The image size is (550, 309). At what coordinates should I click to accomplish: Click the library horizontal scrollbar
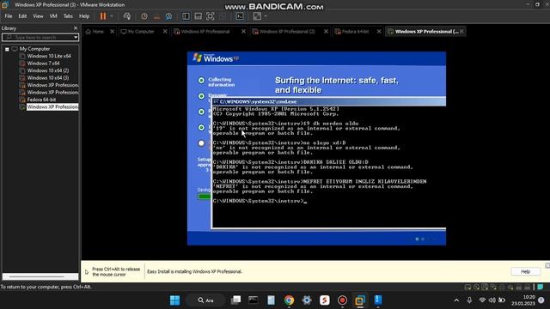click(40, 276)
